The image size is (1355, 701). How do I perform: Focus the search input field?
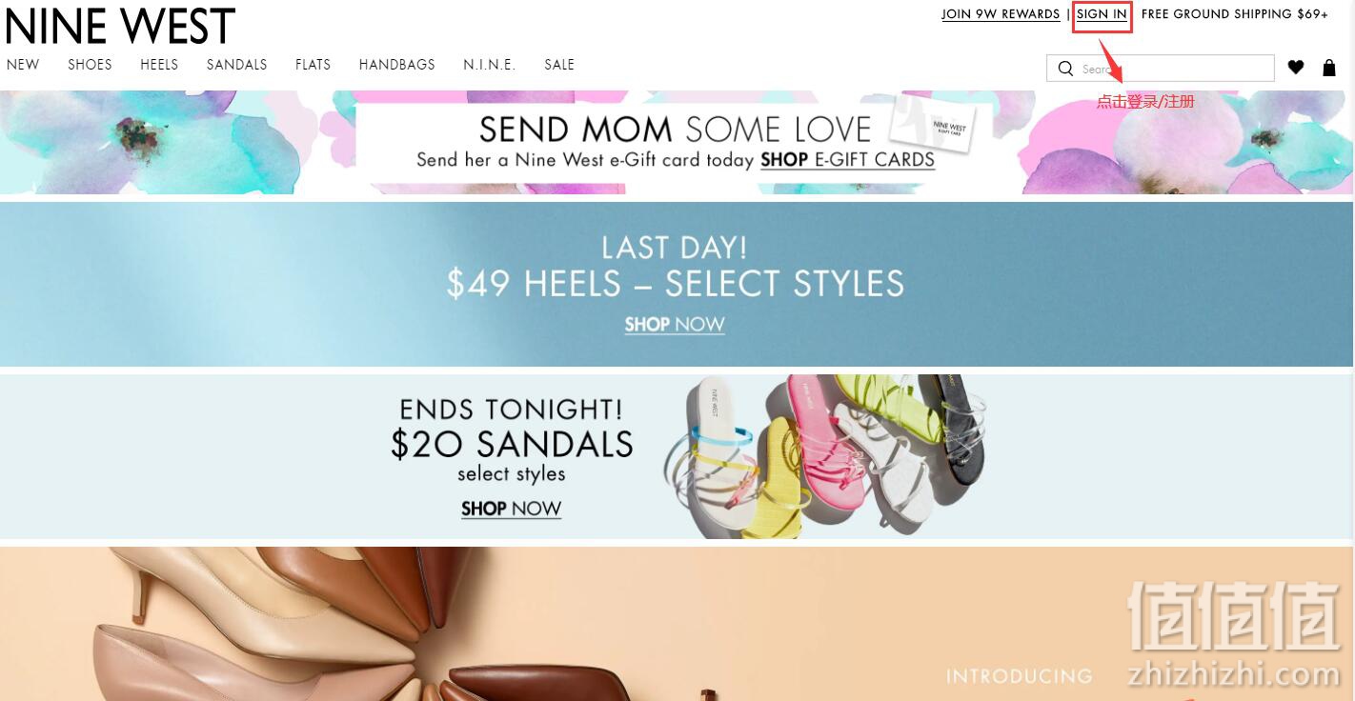1161,69
